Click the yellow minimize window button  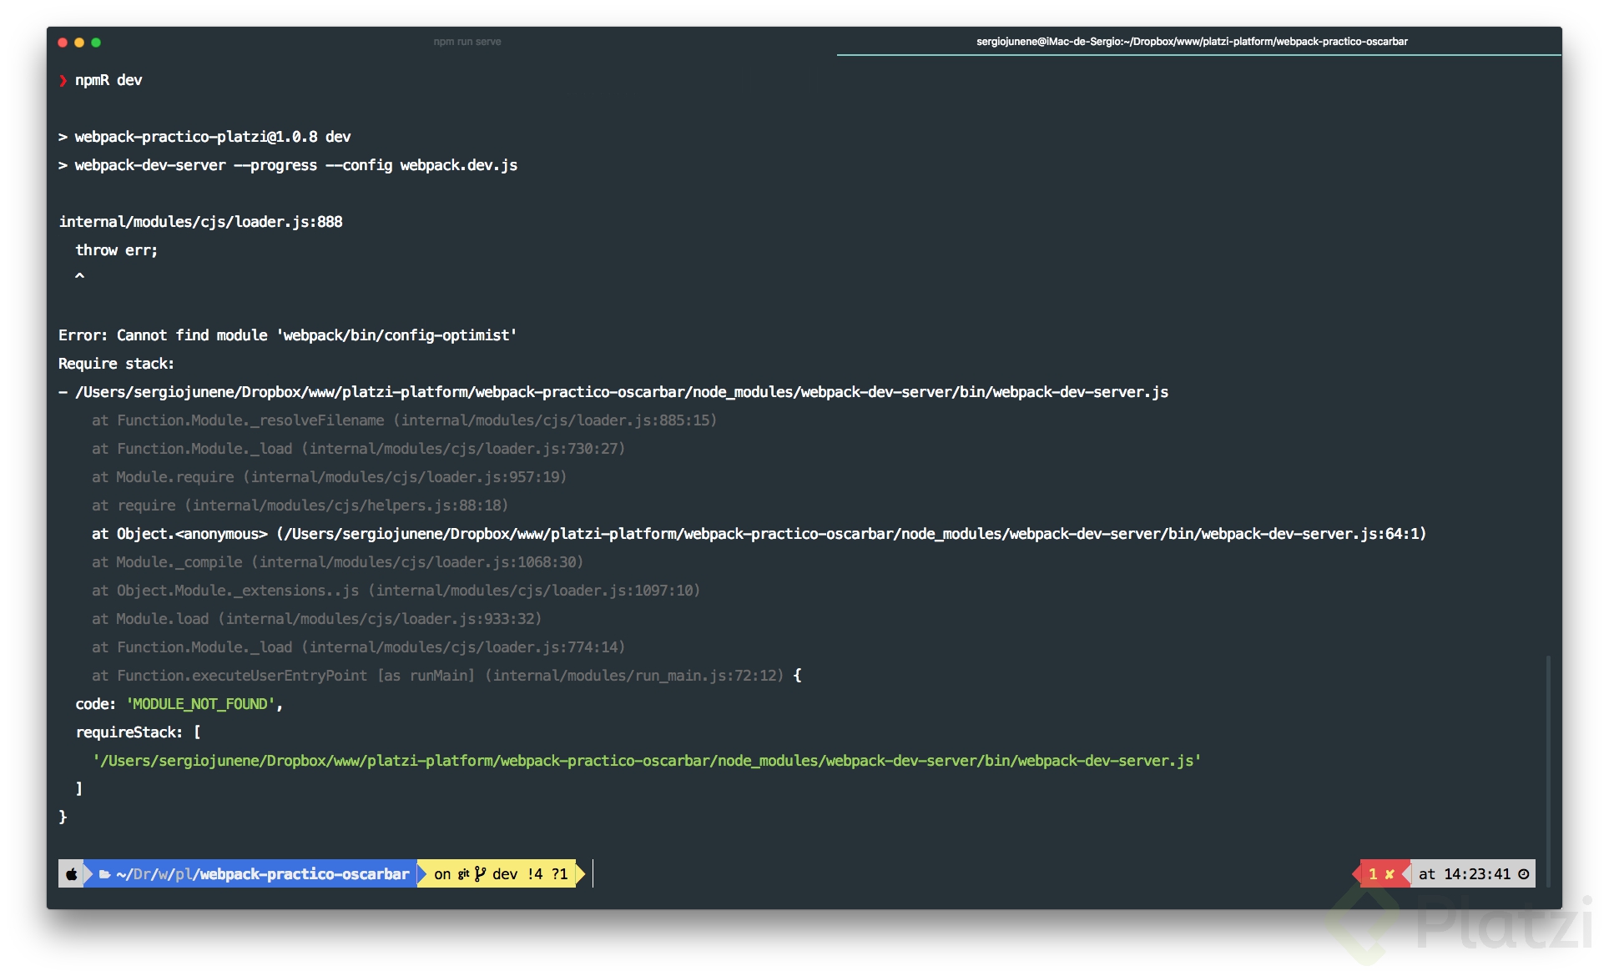pos(79,43)
